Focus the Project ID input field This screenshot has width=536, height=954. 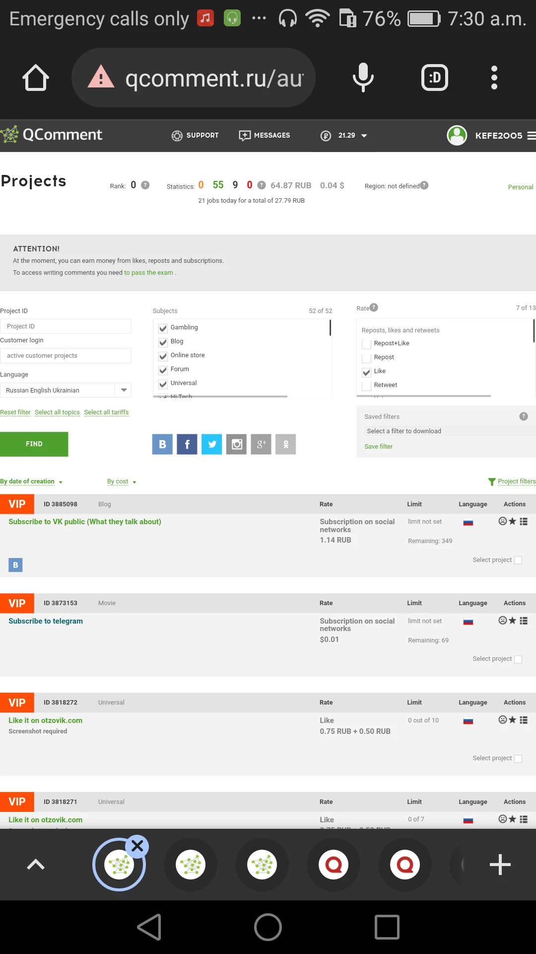pyautogui.click(x=66, y=326)
